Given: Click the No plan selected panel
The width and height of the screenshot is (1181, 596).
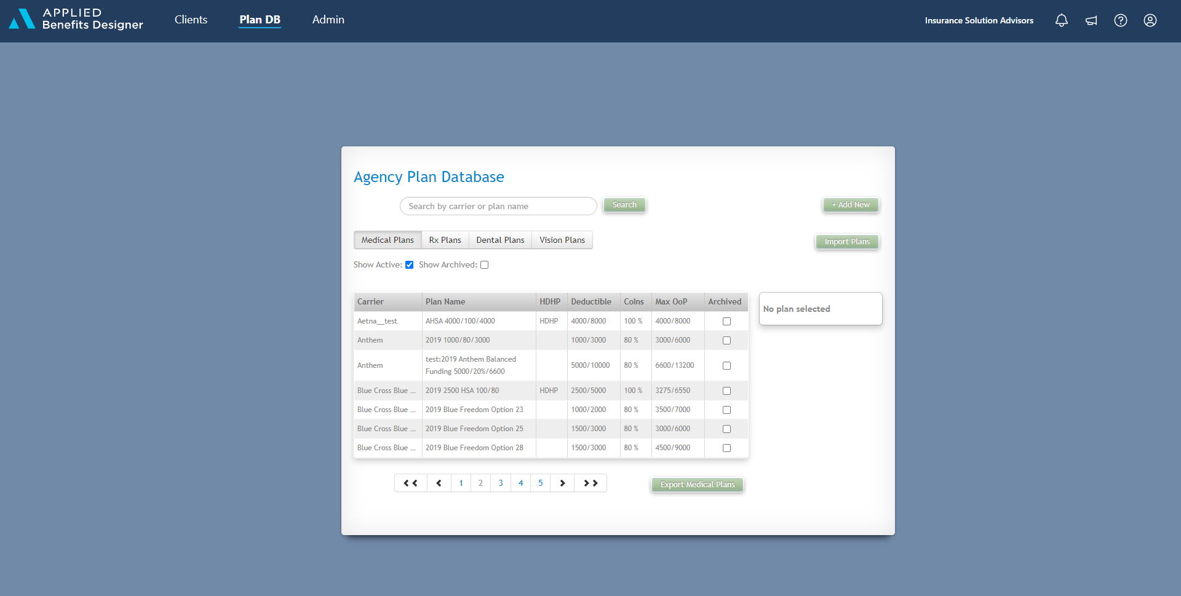Looking at the screenshot, I should click(x=821, y=309).
